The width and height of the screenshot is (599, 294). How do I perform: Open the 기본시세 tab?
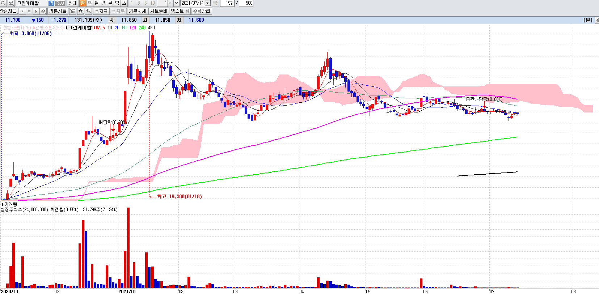coord(137,11)
